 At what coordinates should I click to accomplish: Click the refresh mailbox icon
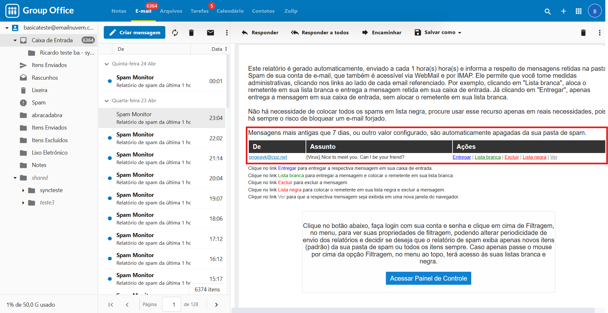(x=175, y=33)
